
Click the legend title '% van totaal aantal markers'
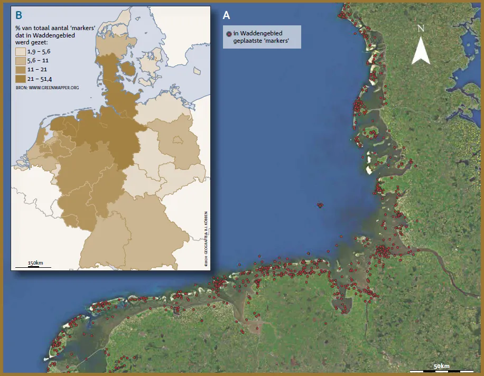pyautogui.click(x=55, y=35)
